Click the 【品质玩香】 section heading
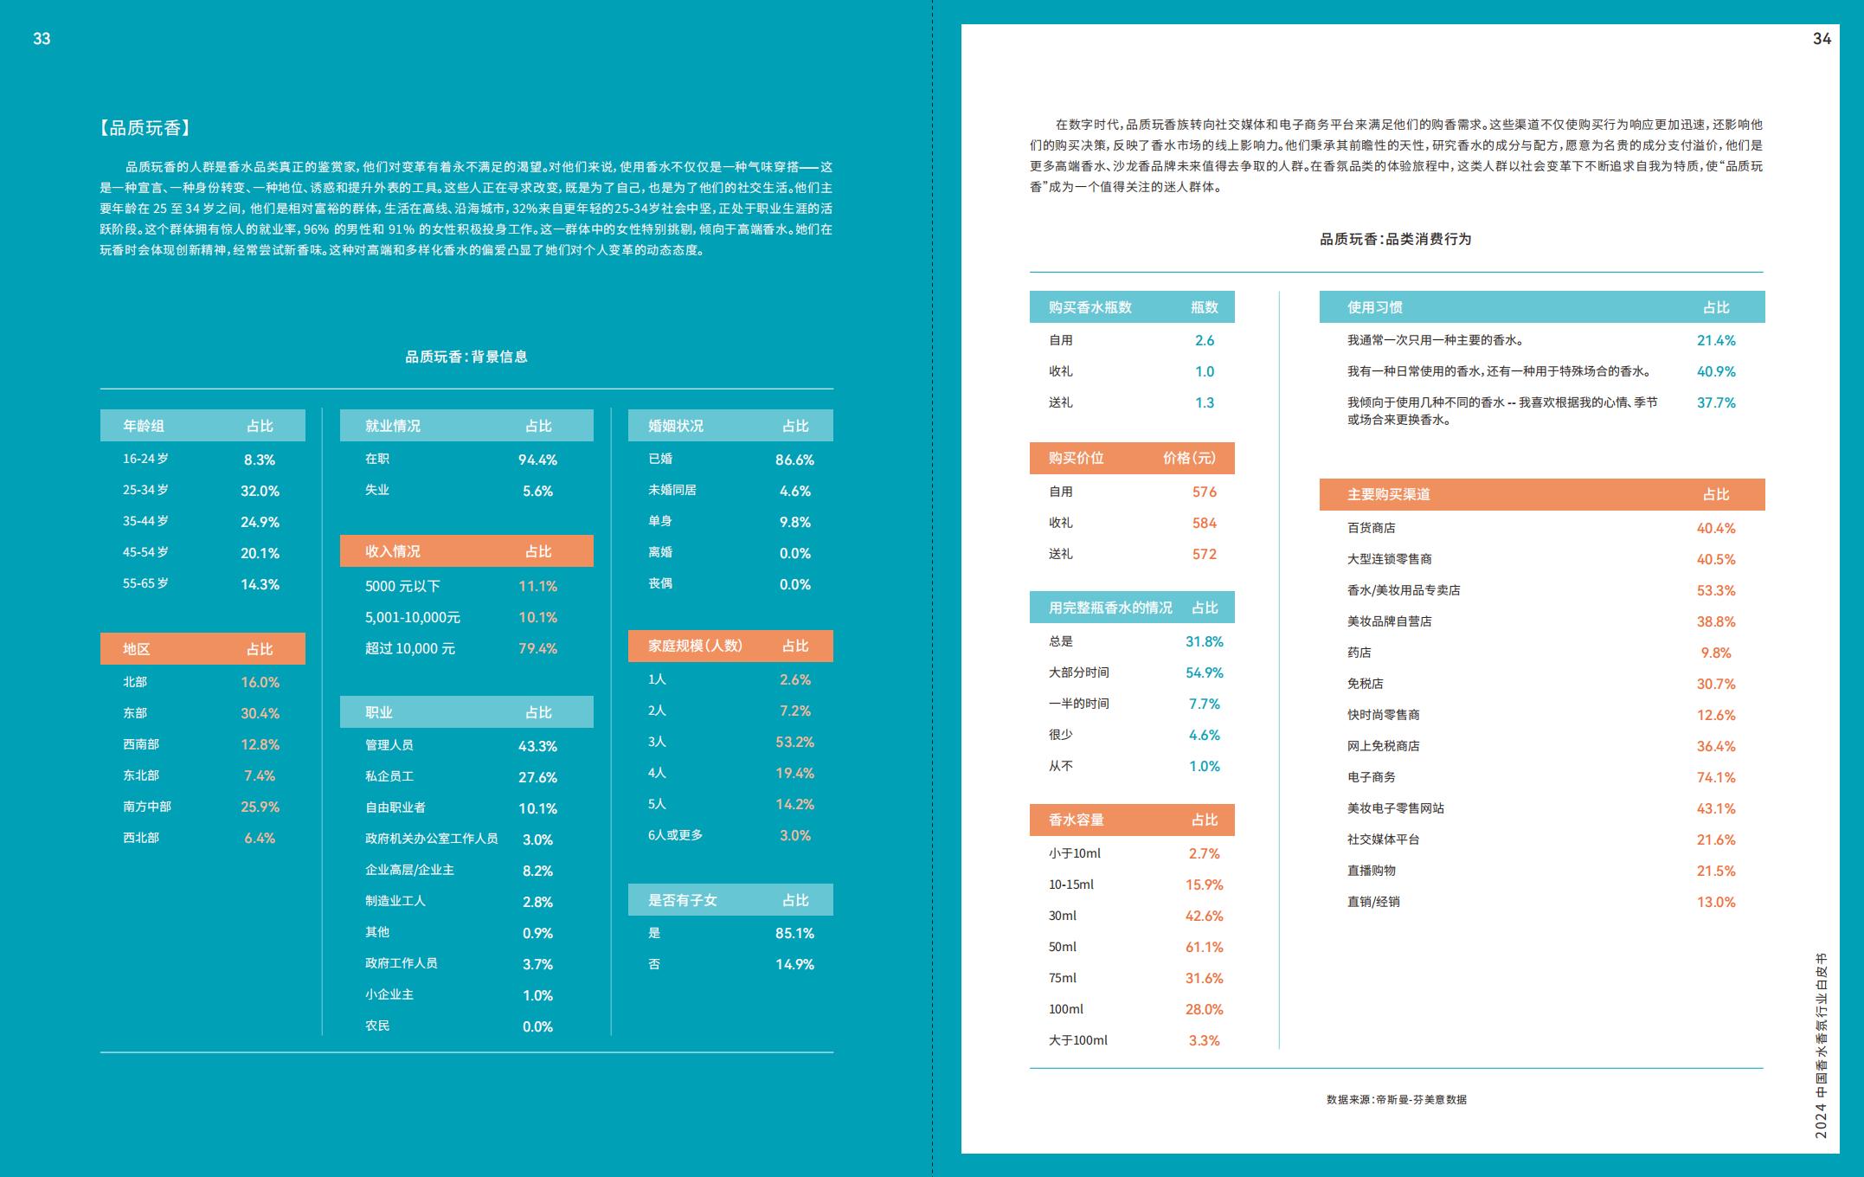 pos(145,128)
